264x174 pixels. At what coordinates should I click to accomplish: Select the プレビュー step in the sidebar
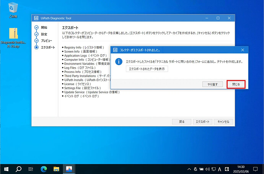pyautogui.click(x=43, y=41)
